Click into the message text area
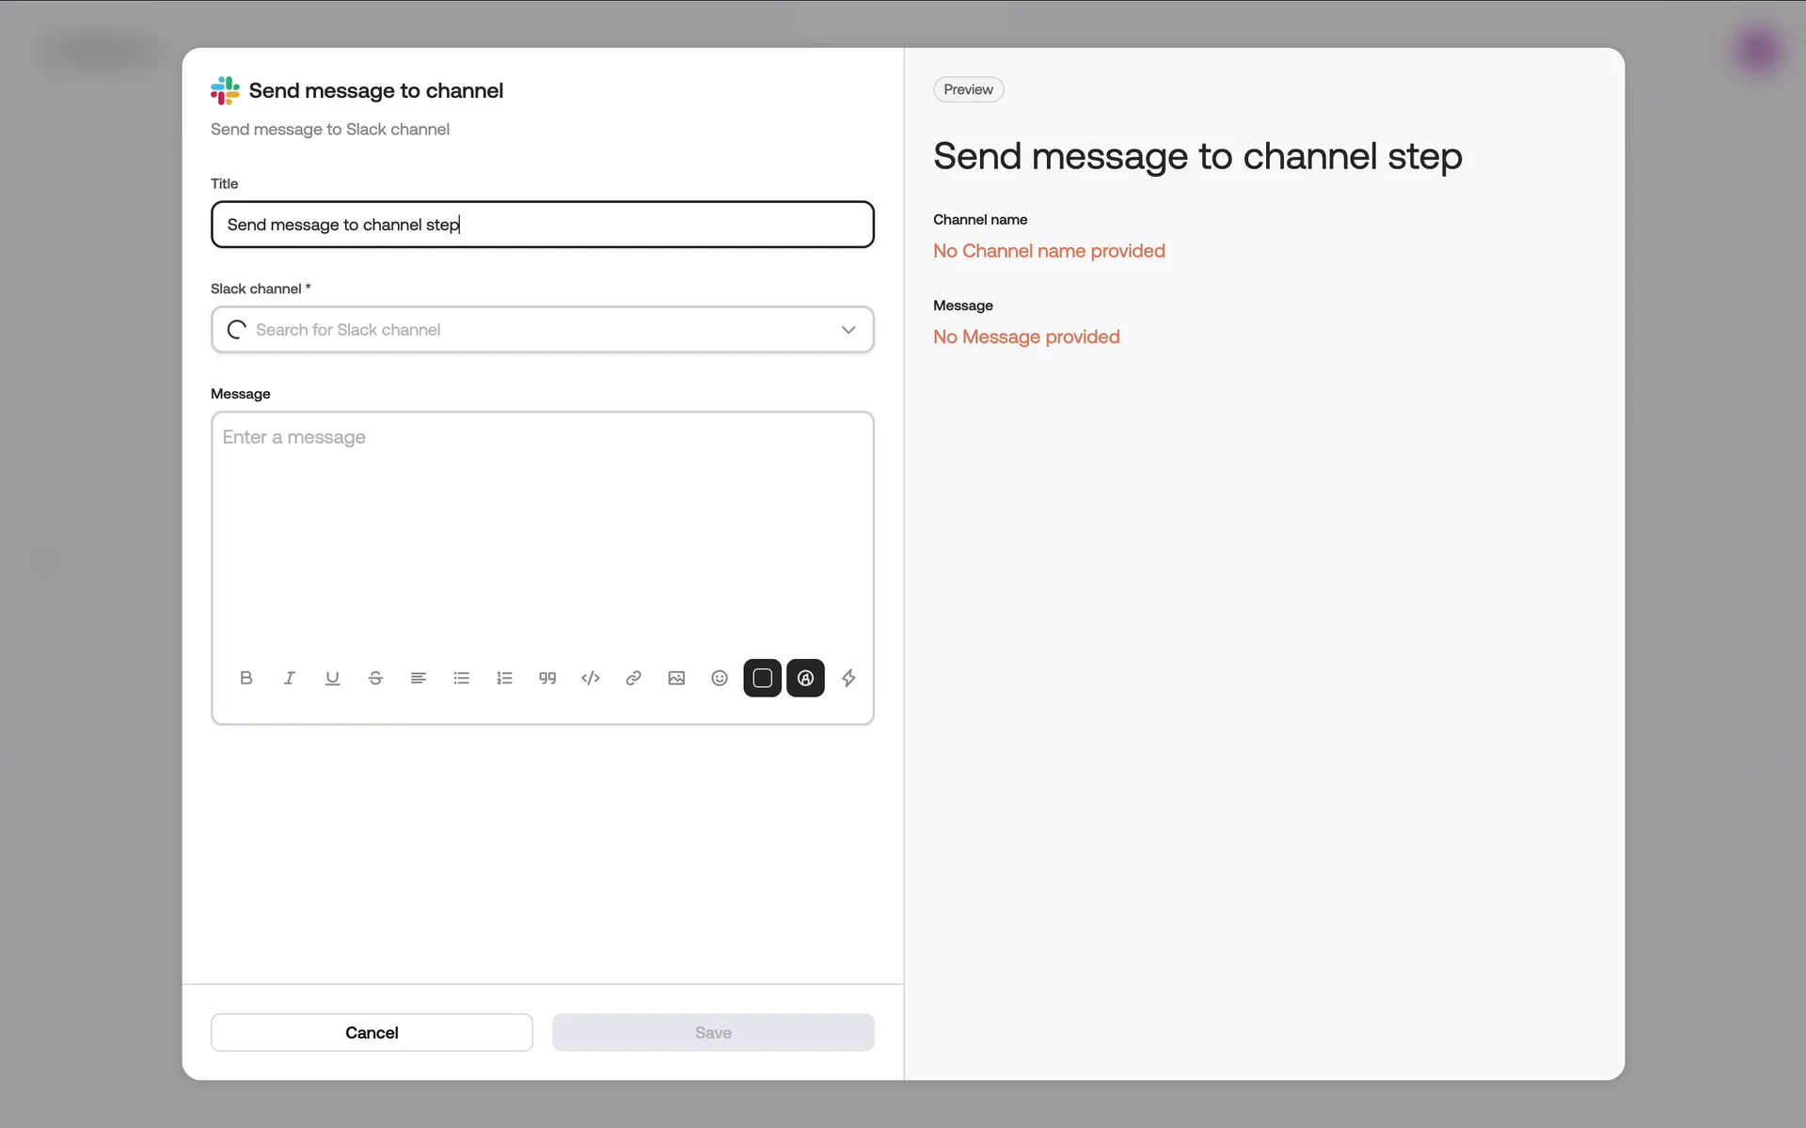This screenshot has height=1128, width=1806. tap(542, 526)
